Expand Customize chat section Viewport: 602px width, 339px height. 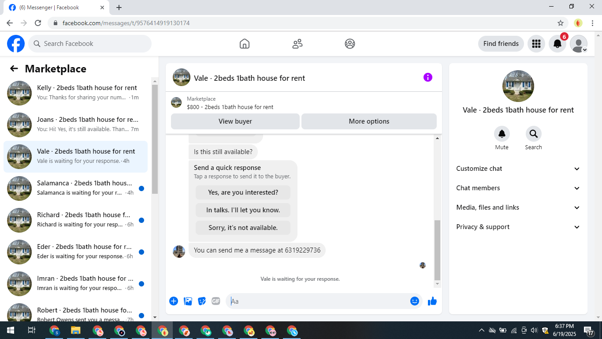click(x=518, y=169)
